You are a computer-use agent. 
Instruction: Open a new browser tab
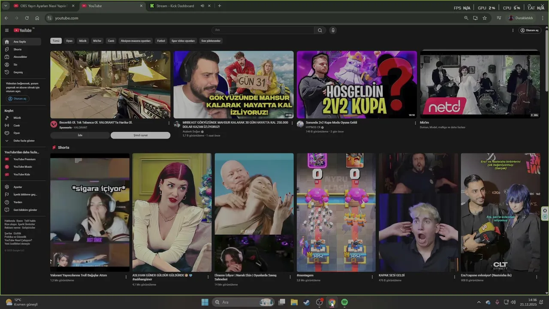[219, 6]
